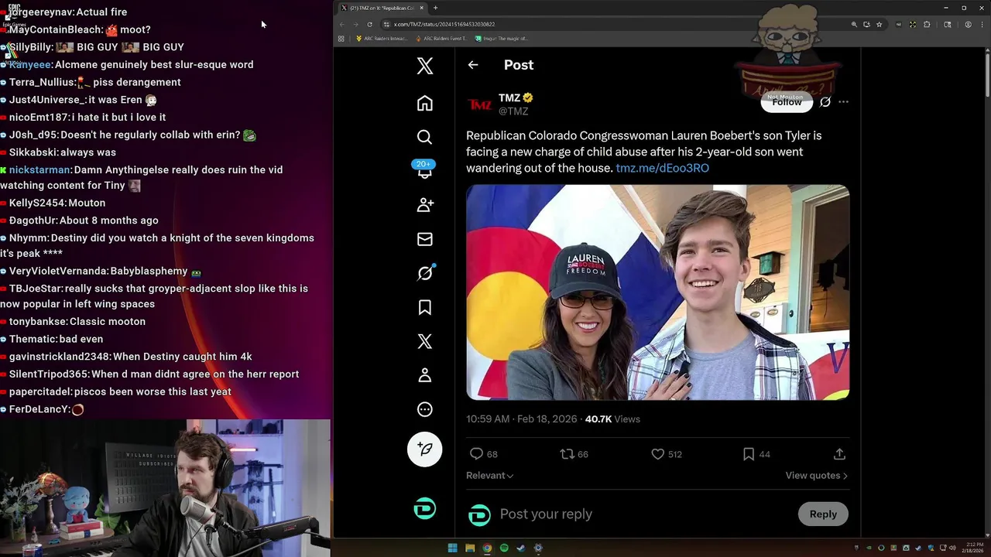Click the address bar URL
This screenshot has height=557, width=991.
click(x=444, y=24)
